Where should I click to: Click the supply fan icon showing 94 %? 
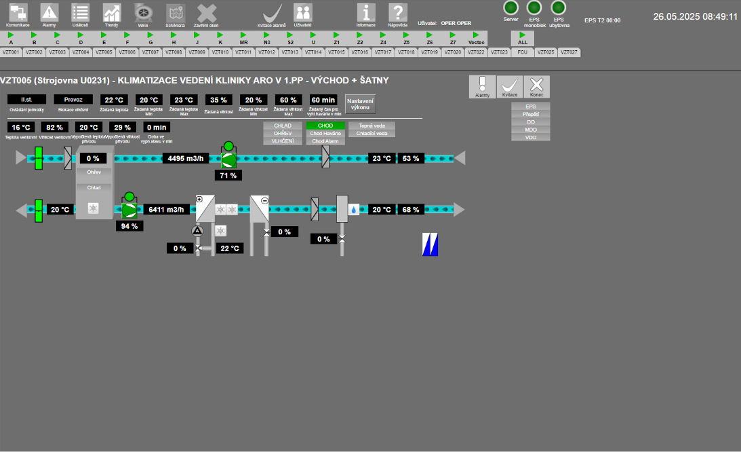click(129, 210)
